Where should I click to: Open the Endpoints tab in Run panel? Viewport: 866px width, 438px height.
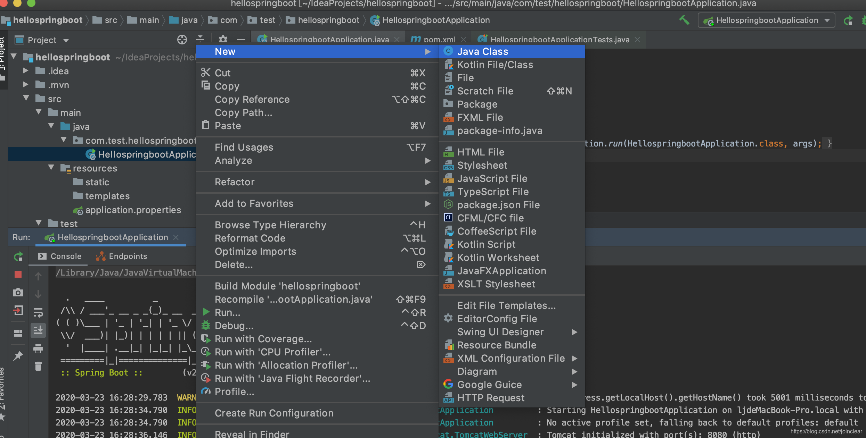coord(122,256)
